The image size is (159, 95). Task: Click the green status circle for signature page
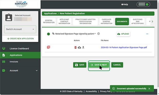coord(48,34)
